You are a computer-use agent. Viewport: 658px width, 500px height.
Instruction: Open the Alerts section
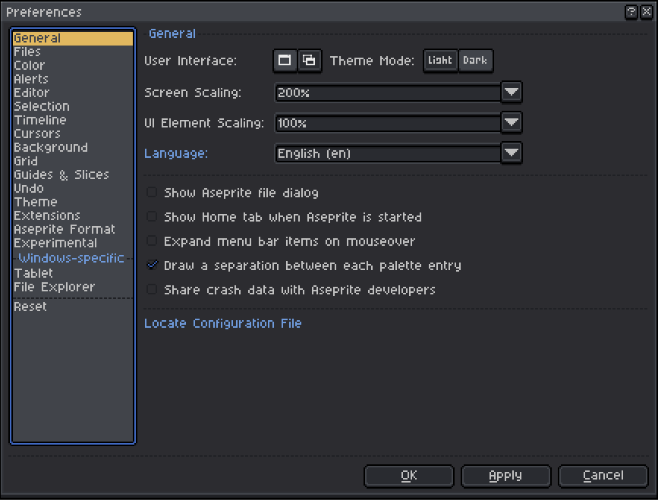point(73,79)
